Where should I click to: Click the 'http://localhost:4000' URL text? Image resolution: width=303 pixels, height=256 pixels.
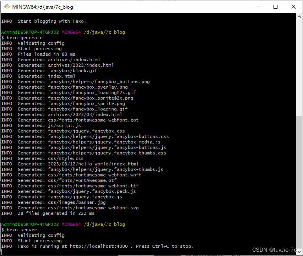[99, 246]
